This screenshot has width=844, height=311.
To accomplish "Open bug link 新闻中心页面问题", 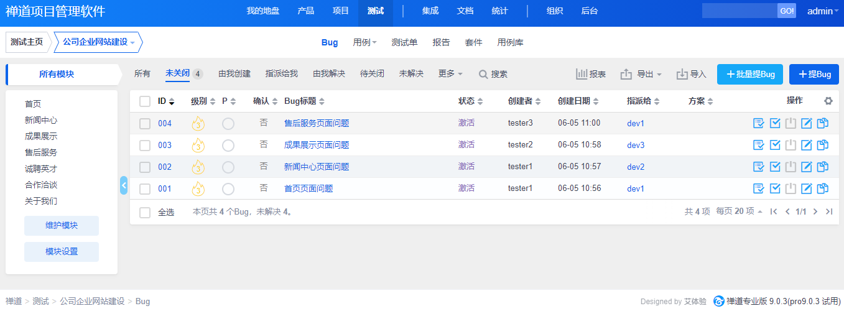I will [317, 167].
